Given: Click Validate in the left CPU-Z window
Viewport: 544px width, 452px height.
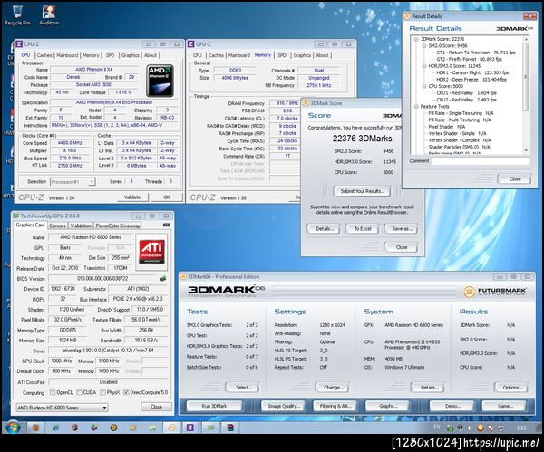Looking at the screenshot, I should coord(132,197).
